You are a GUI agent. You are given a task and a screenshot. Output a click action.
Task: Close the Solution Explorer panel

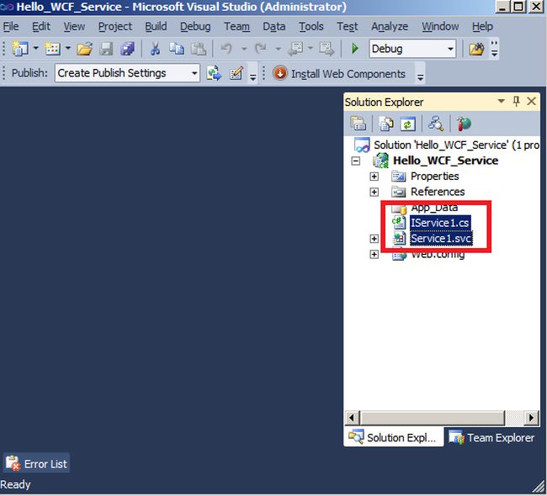tap(531, 102)
